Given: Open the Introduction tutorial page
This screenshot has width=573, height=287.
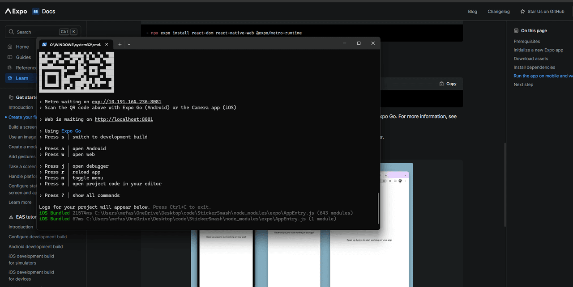Looking at the screenshot, I should [21, 107].
